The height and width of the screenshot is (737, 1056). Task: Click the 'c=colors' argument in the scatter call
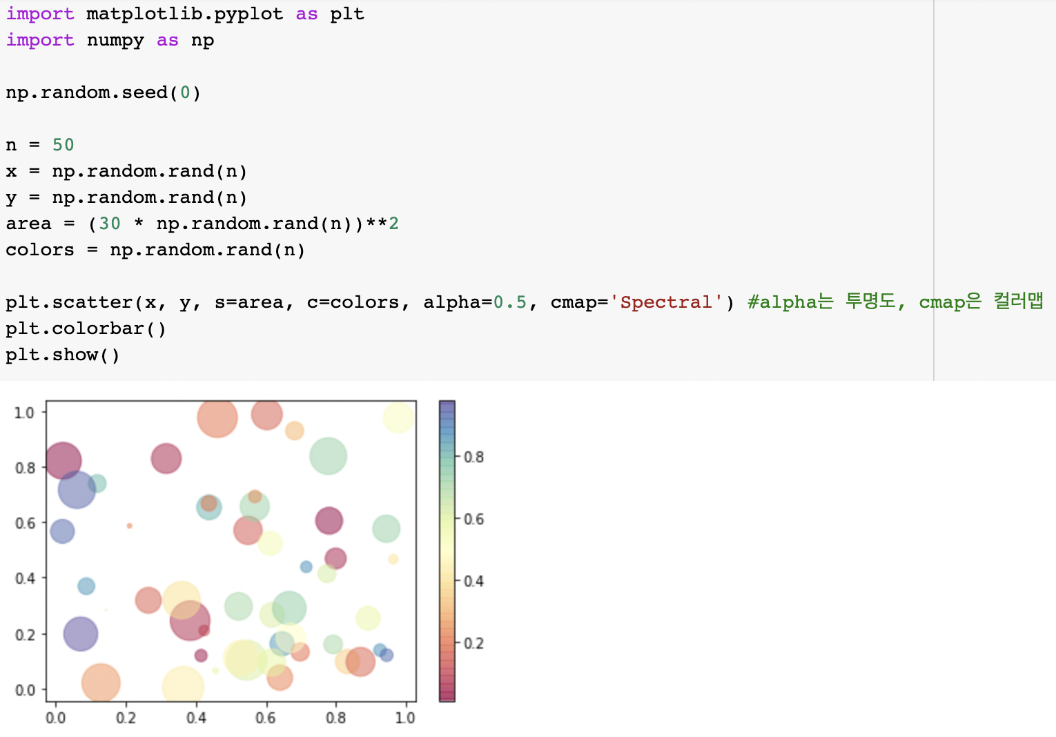coord(358,302)
